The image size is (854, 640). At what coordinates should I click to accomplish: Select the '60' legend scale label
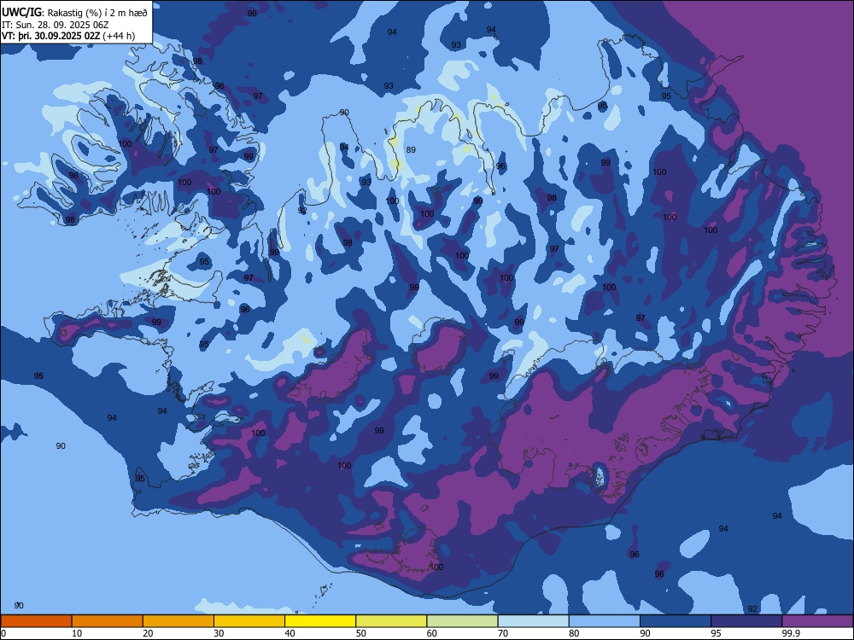pos(432,633)
